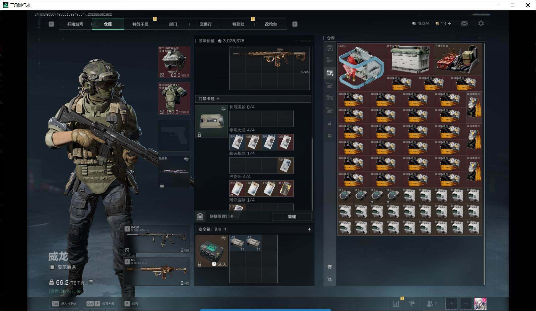Open the 部门 tab
Screen dimensions: 536x311
[x=173, y=24]
